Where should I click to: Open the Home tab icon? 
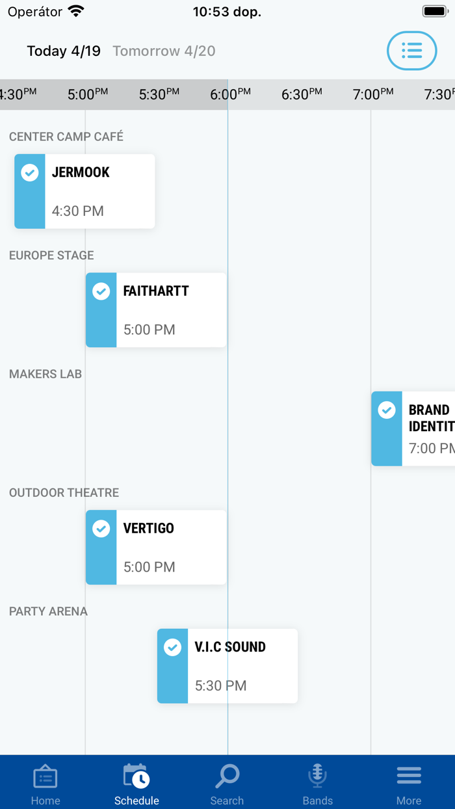click(45, 777)
